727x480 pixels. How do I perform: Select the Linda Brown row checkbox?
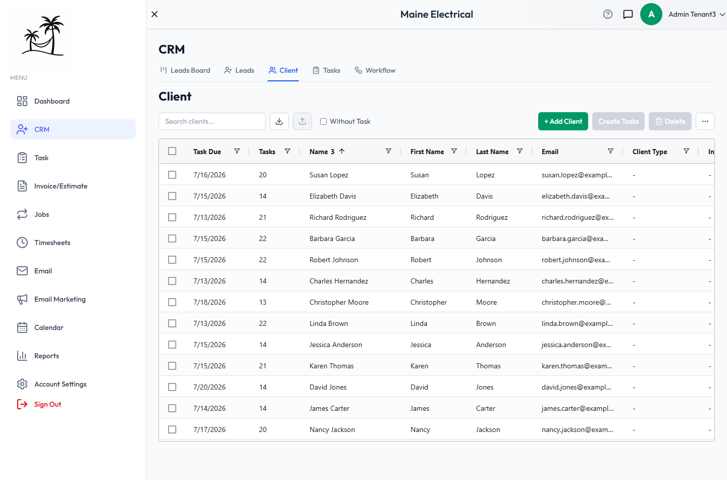pos(172,323)
